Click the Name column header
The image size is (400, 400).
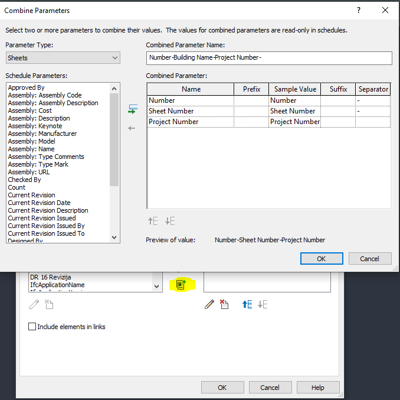(x=191, y=89)
